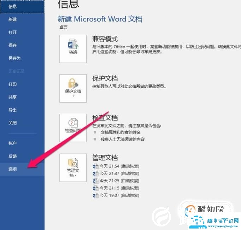Viewport: 241px width, 230px height.
Task: Click Word file icon beside 今天 19:07
Action: (96, 195)
